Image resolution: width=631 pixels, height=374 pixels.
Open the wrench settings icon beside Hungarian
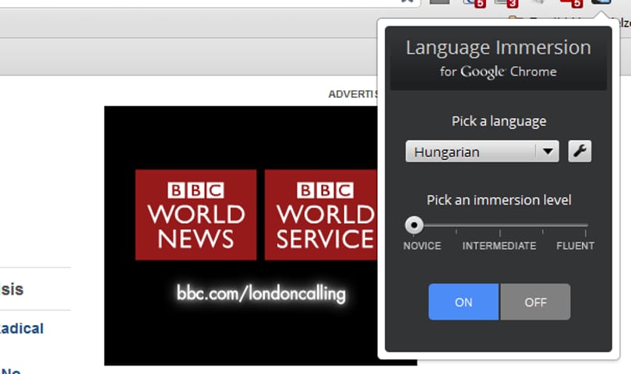coord(580,151)
